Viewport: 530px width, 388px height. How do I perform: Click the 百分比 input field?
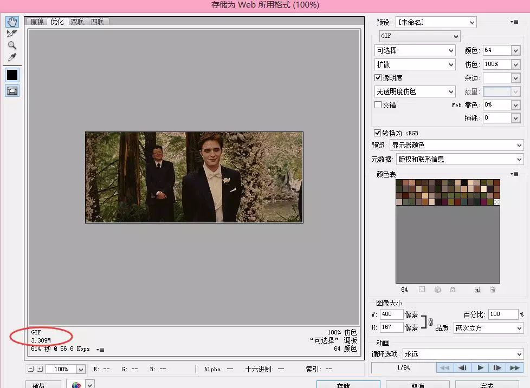[x=503, y=314]
